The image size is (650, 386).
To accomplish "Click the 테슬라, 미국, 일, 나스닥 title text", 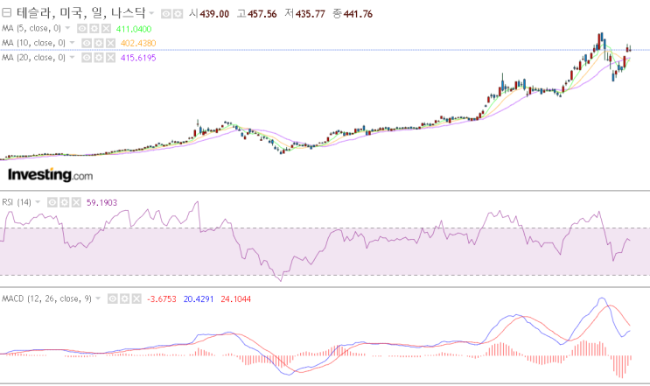I will [80, 13].
